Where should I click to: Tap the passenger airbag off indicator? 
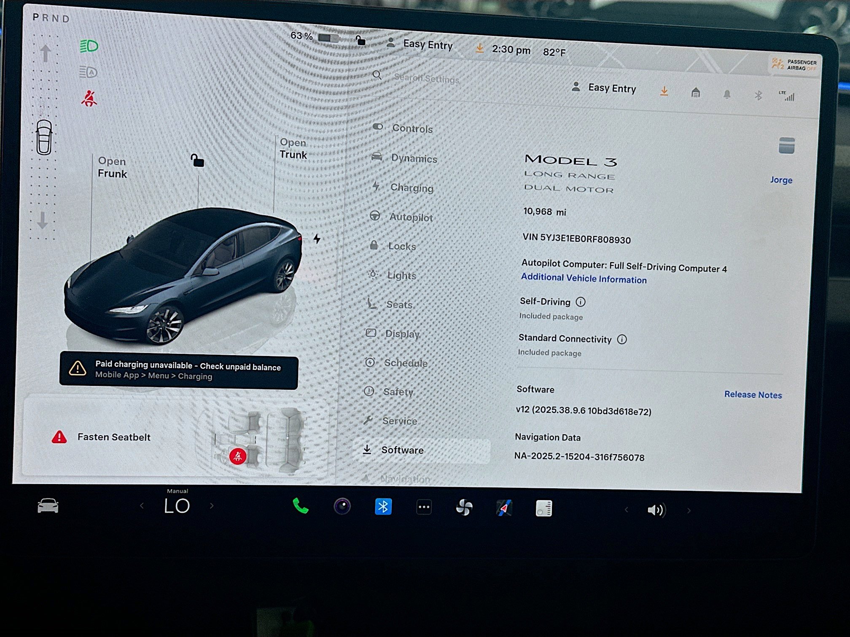pos(794,65)
